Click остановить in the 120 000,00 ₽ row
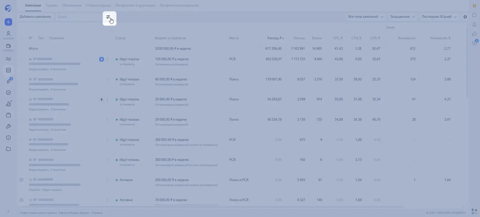480x217 pixels. click(x=127, y=64)
